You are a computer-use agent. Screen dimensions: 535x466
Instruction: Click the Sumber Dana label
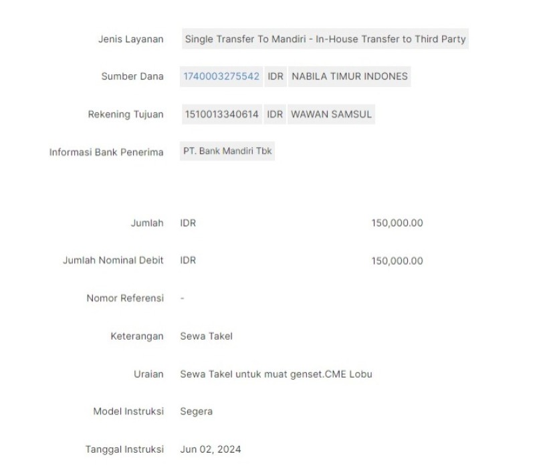[132, 76]
